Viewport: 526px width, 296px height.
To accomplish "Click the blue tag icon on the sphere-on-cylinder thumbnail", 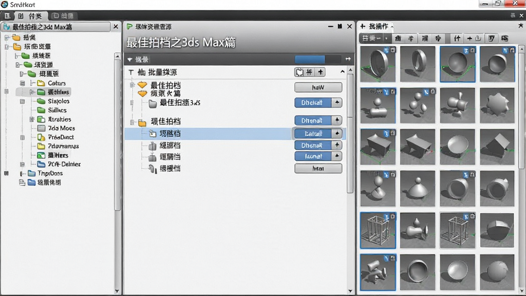I will pos(386,91).
